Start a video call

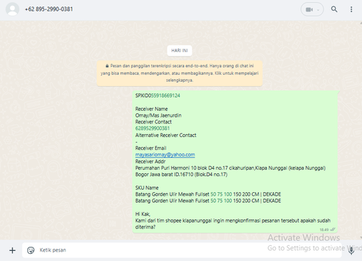[x=308, y=9]
